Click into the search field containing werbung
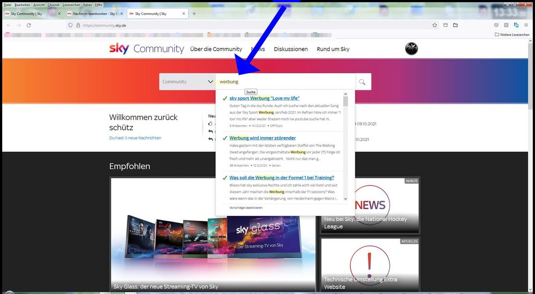 click(x=285, y=82)
